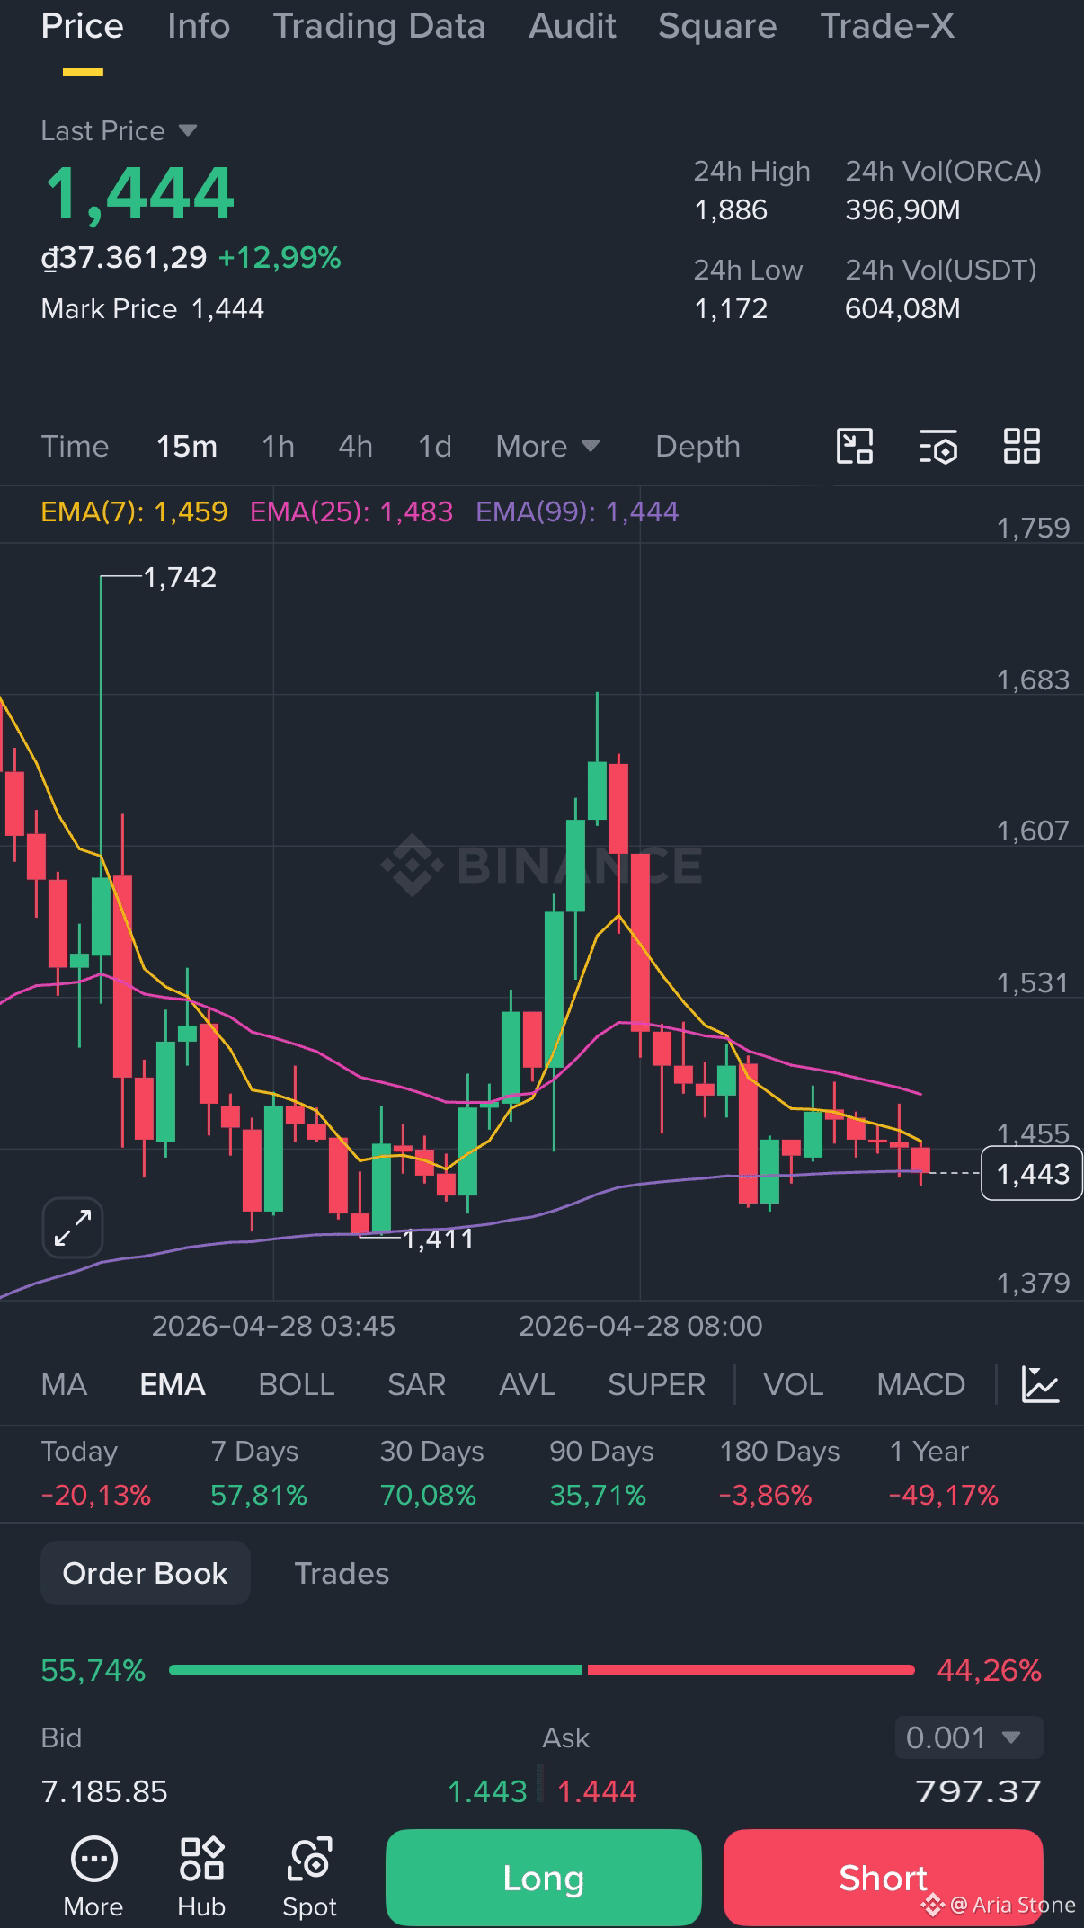
Task: Switch to the Info tab
Action: (199, 27)
